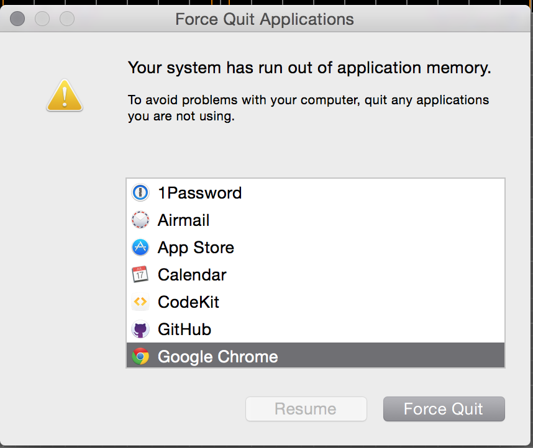Image resolution: width=533 pixels, height=448 pixels.
Task: Click the Airmail app icon
Action: 140,220
